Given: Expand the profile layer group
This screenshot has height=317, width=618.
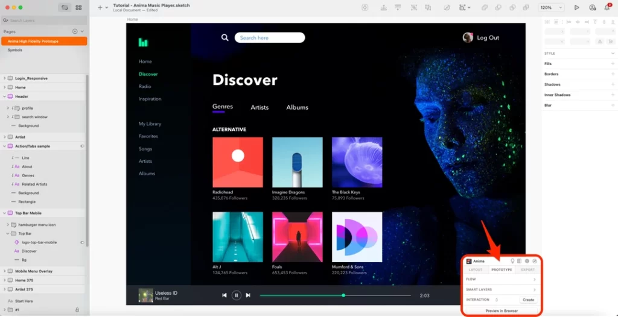Looking at the screenshot, I should point(8,108).
